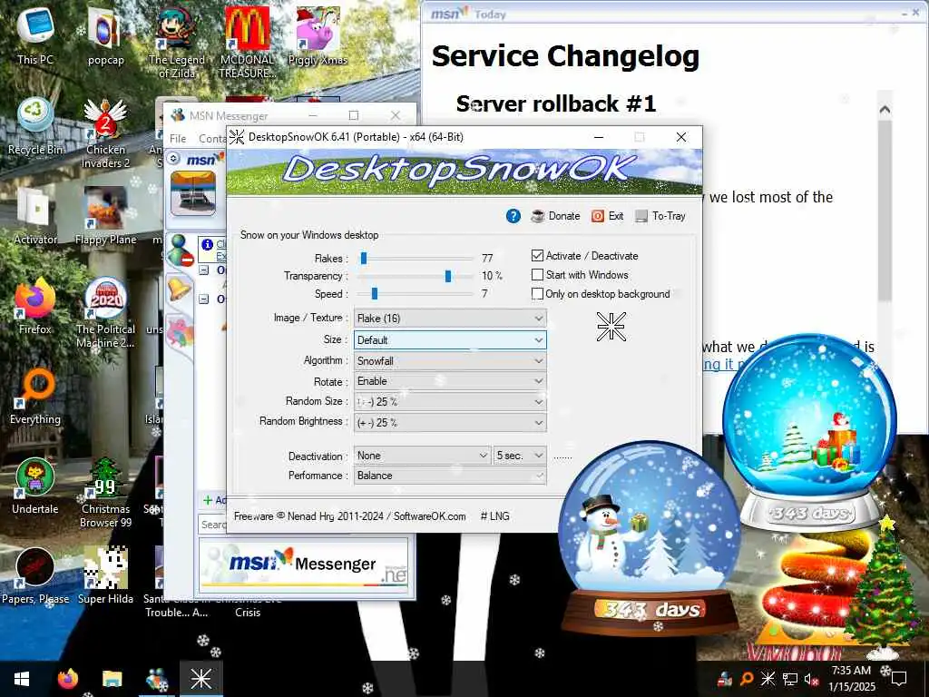
Task: Select the Piggly Xmas desktop icon
Action: point(318,36)
